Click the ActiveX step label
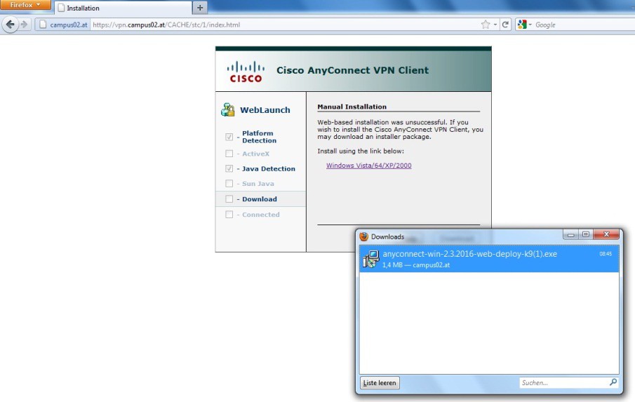The width and height of the screenshot is (635, 402). point(255,154)
